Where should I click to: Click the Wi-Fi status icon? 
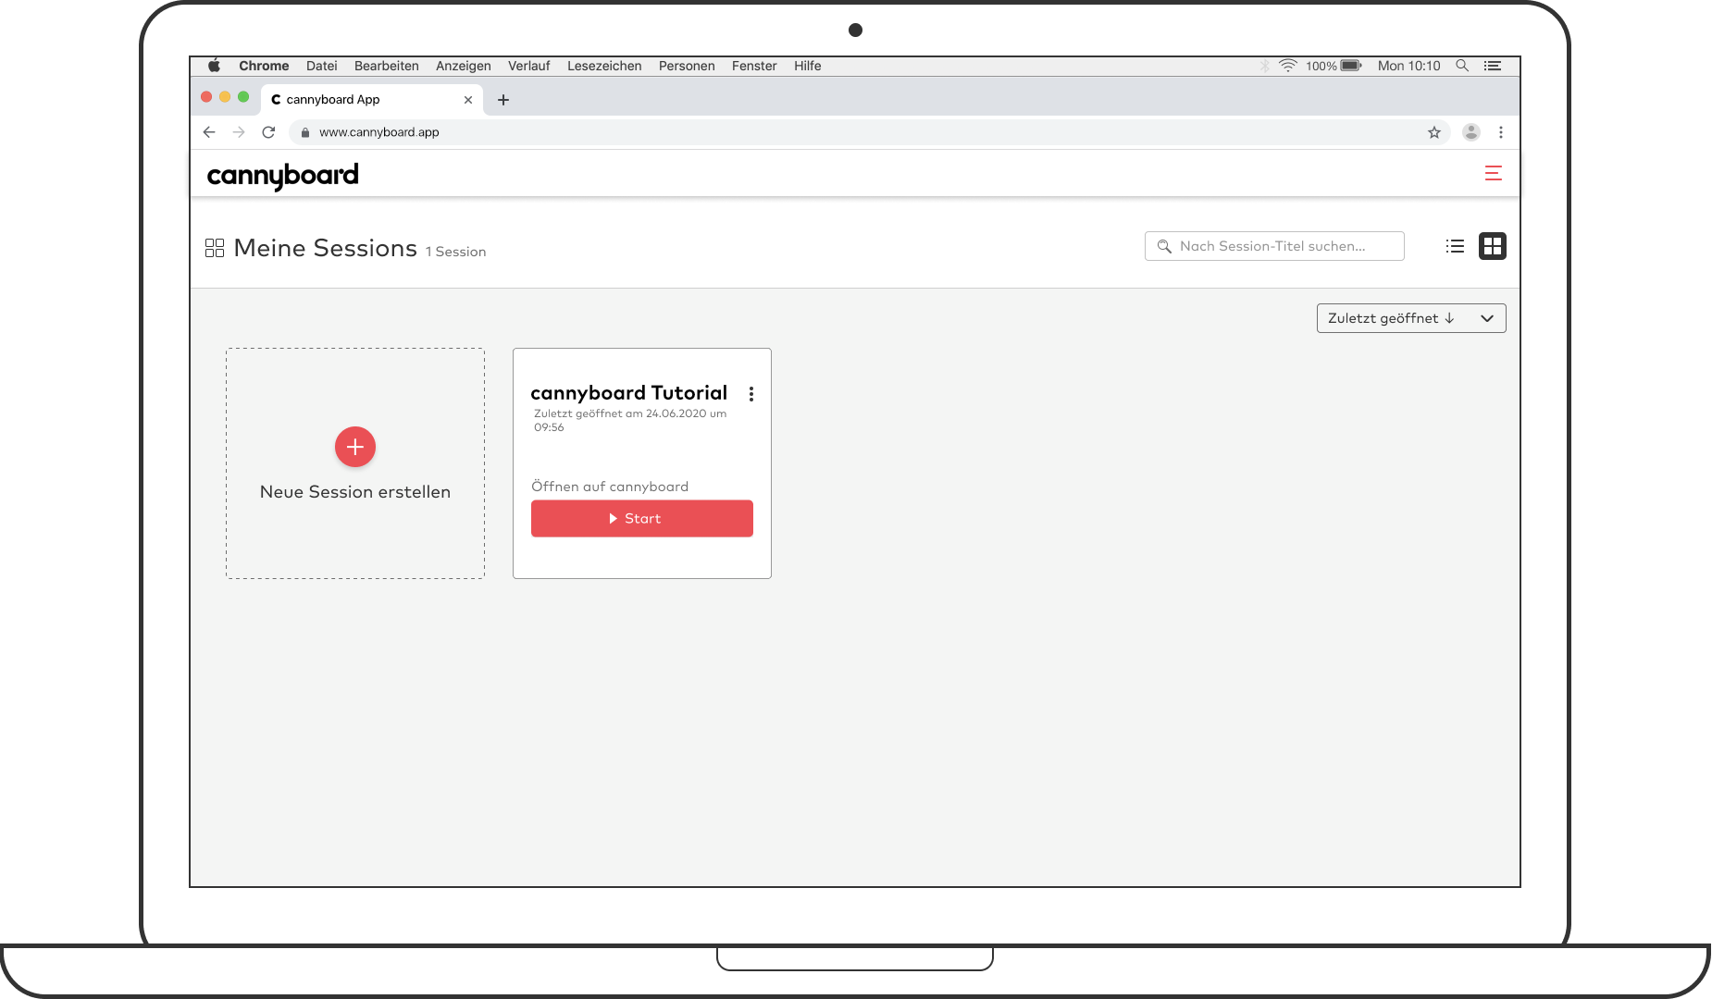[x=1288, y=66]
